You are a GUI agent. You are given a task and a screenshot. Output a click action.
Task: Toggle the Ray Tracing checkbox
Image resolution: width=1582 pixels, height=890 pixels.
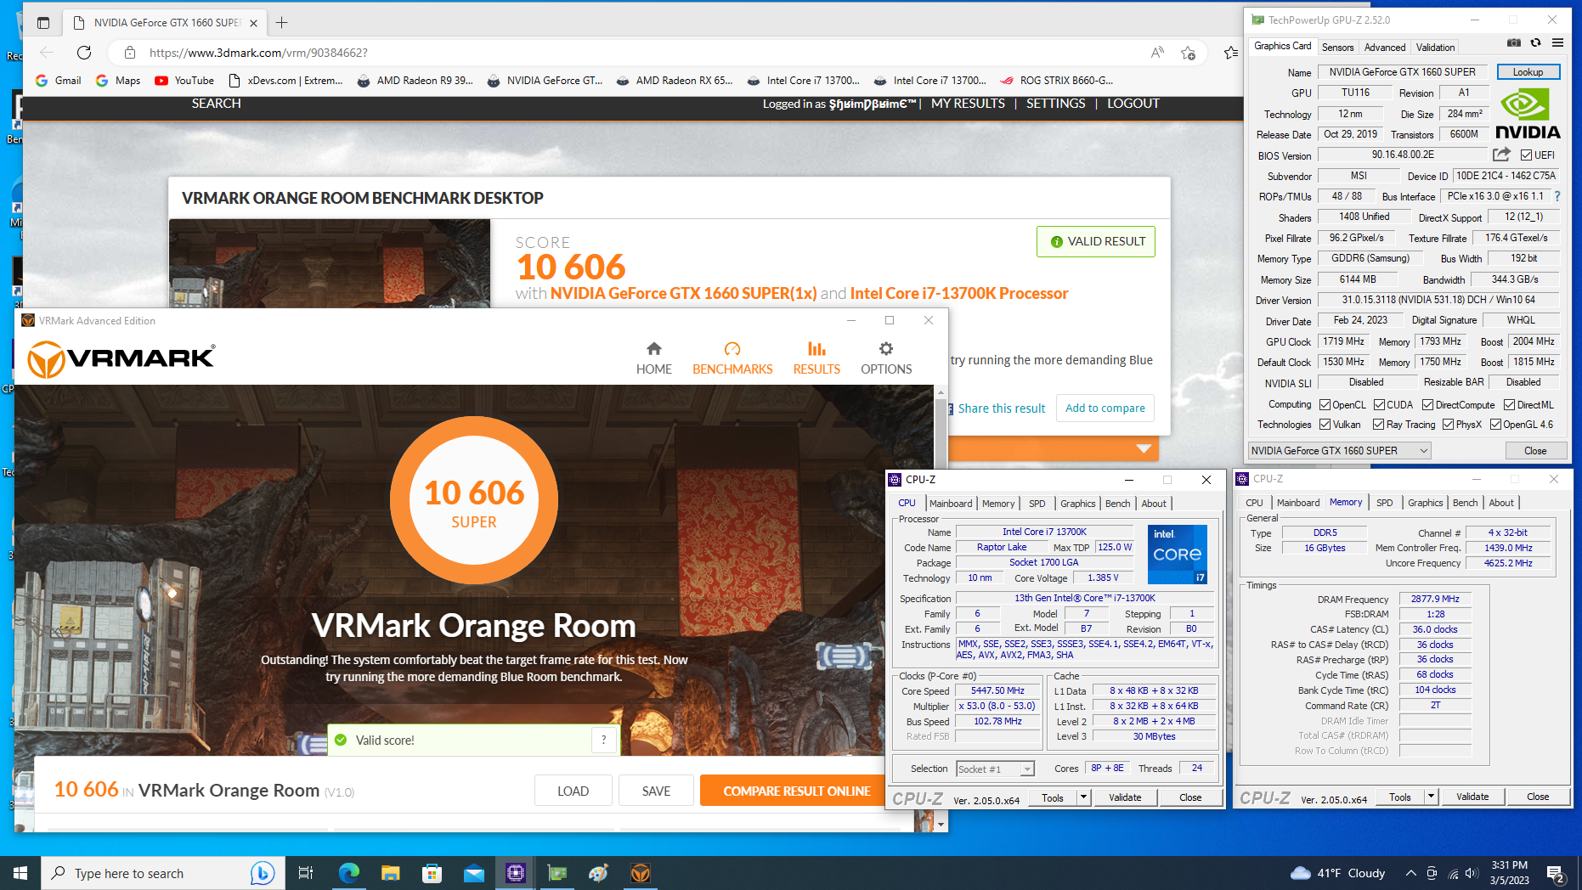pos(1378,425)
